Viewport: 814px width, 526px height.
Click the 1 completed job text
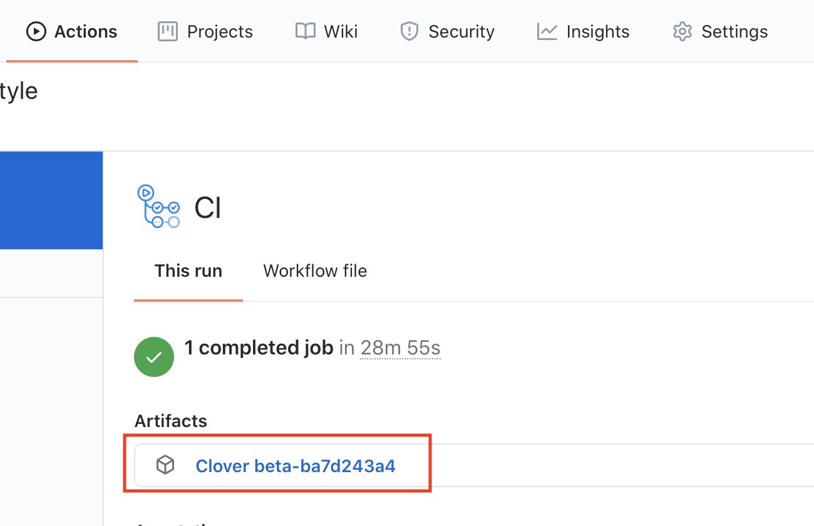click(x=259, y=348)
